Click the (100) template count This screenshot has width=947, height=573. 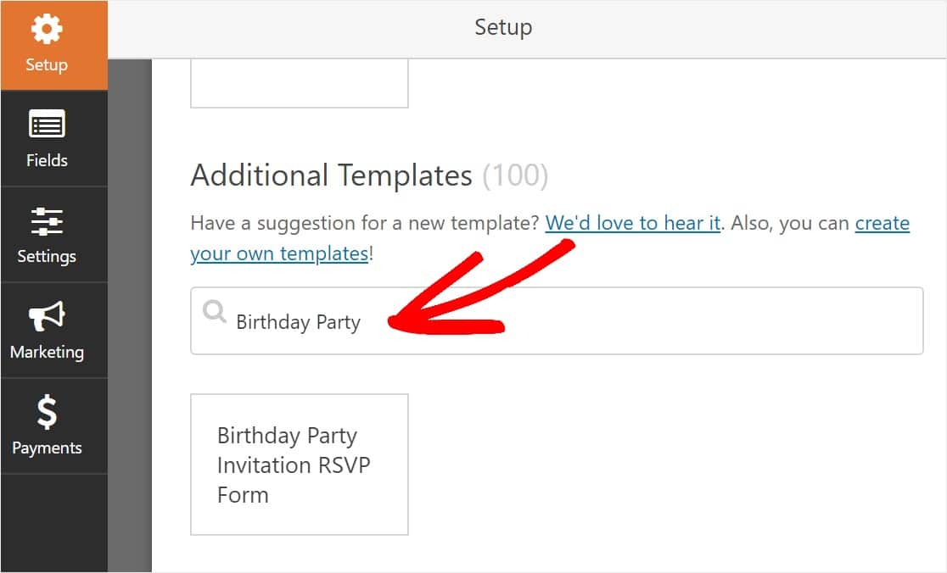pyautogui.click(x=515, y=175)
